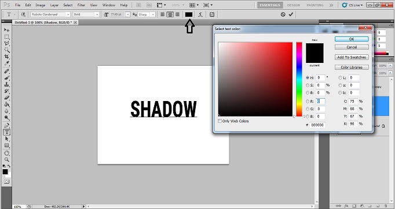Open the font family dropdown

(68, 14)
